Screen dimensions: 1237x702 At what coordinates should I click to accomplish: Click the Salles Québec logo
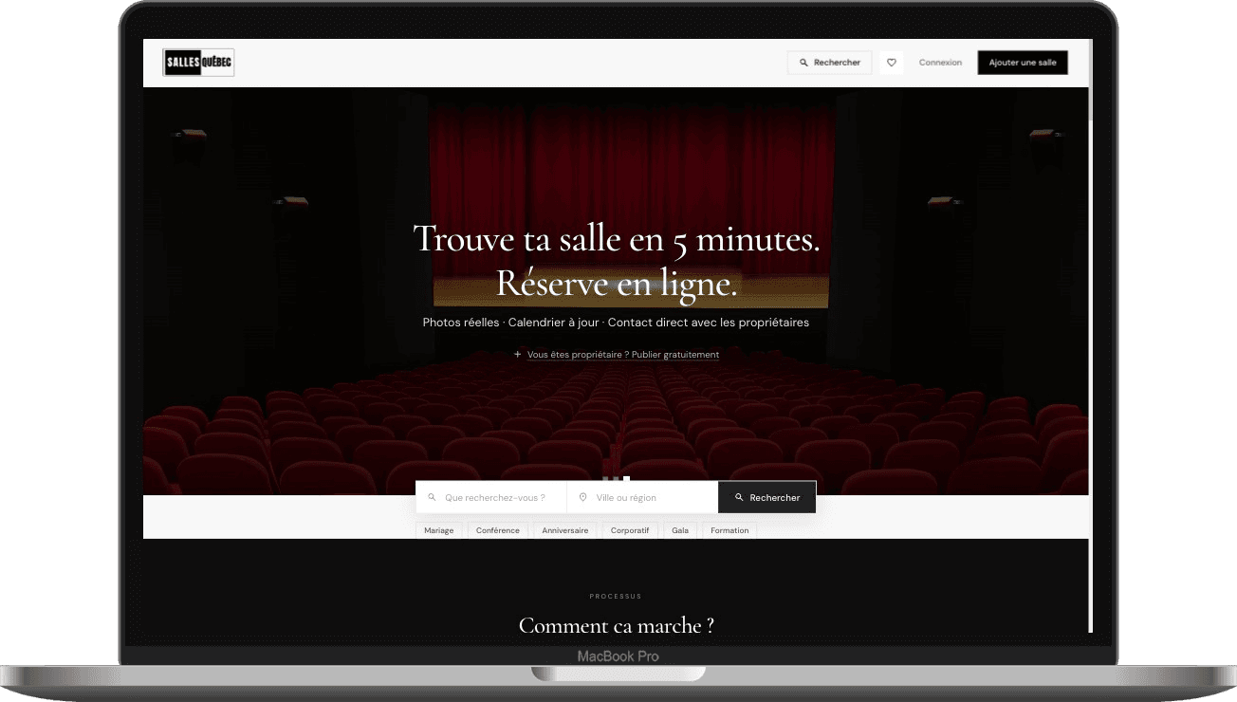pos(198,63)
